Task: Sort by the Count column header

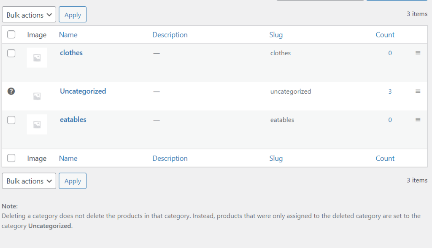Action: (x=385, y=35)
